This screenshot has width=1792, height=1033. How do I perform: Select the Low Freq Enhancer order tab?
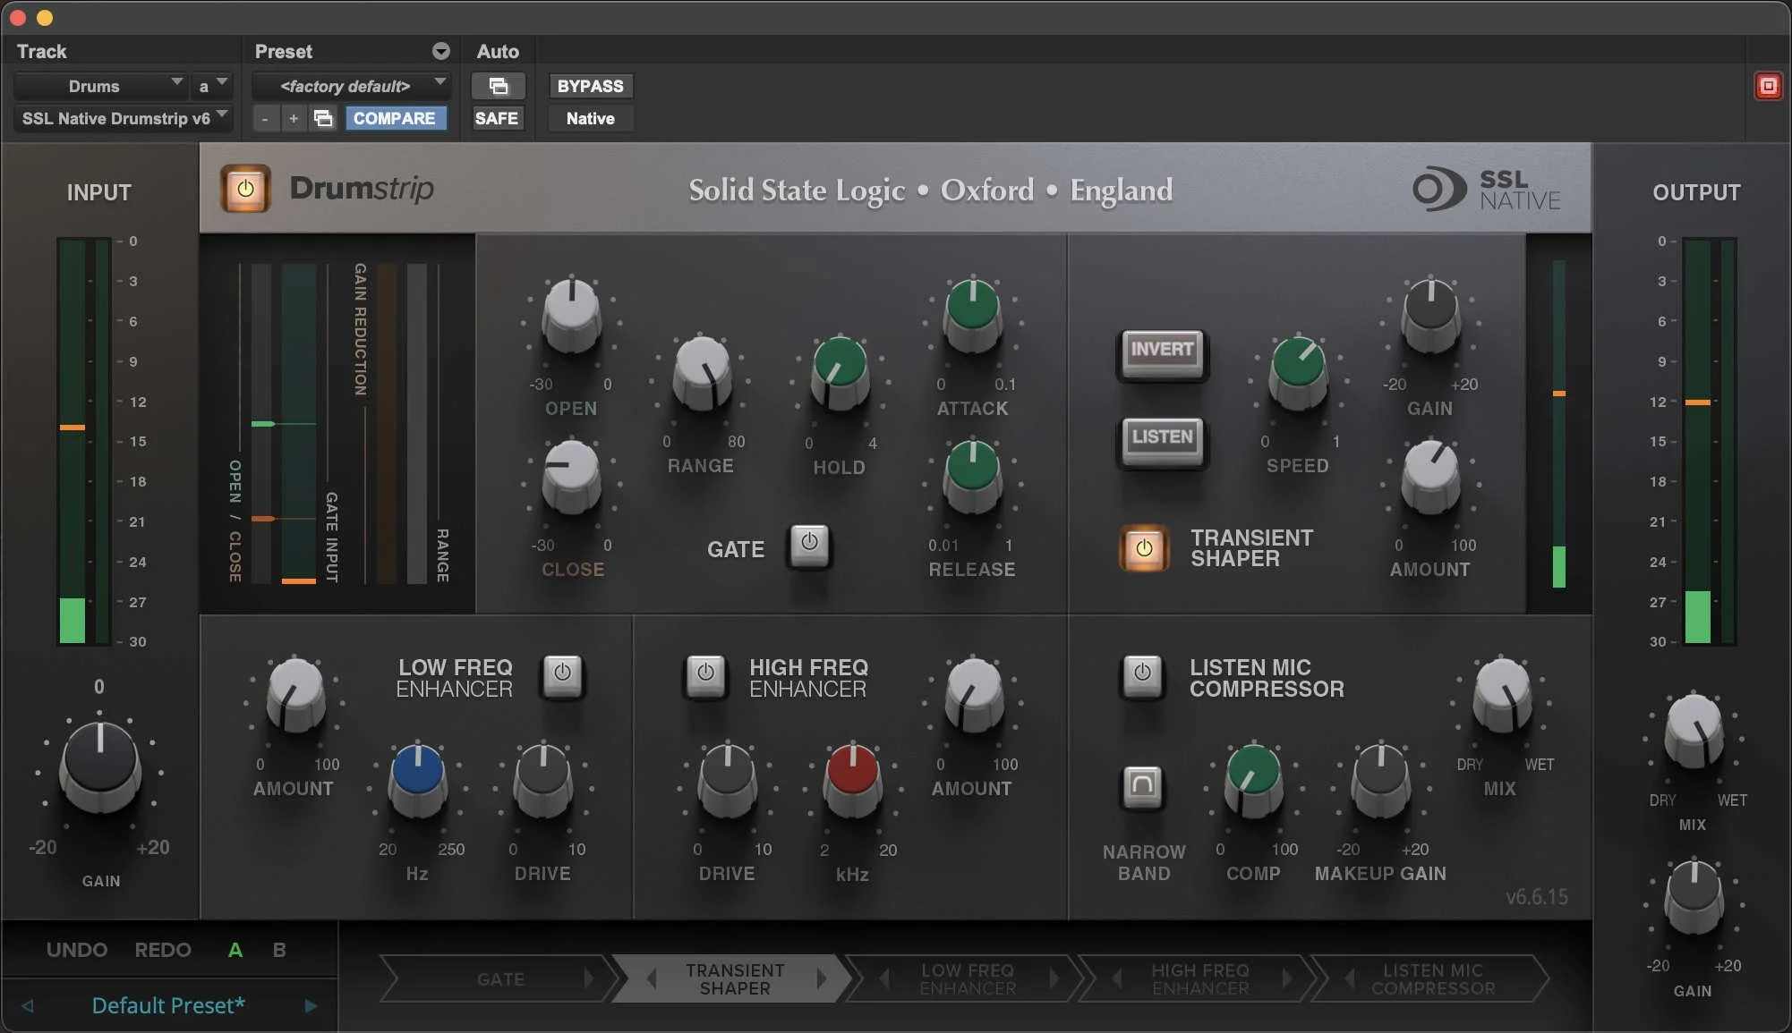[967, 979]
